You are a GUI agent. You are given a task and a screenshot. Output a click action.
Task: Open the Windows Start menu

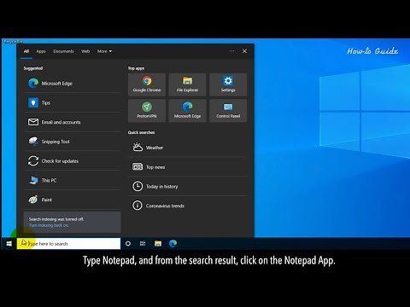(9, 244)
